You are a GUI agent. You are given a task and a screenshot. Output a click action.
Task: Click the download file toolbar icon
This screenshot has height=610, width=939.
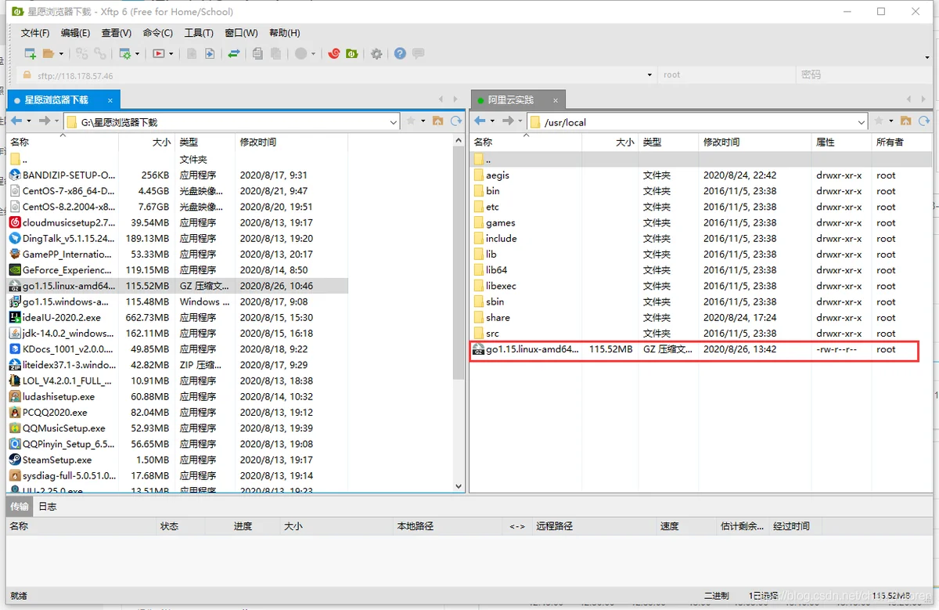point(210,53)
